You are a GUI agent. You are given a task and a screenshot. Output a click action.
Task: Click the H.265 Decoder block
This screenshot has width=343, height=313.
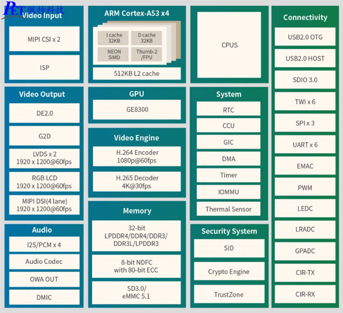(x=137, y=182)
